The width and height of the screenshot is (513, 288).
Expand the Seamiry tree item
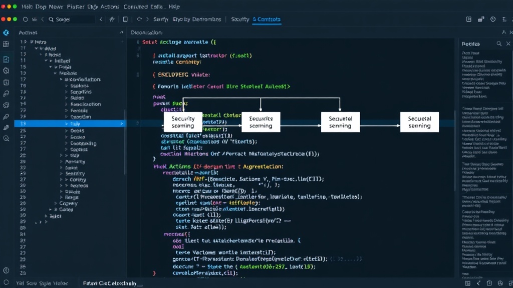pyautogui.click(x=61, y=173)
